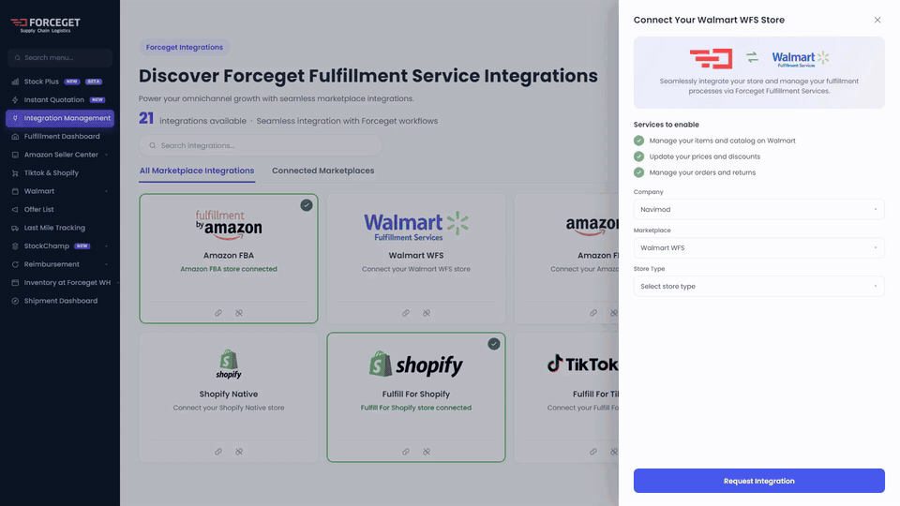Screen dimensions: 900x506
Task: Click the Amazon FBA connected checkmark badge
Action: 307,205
